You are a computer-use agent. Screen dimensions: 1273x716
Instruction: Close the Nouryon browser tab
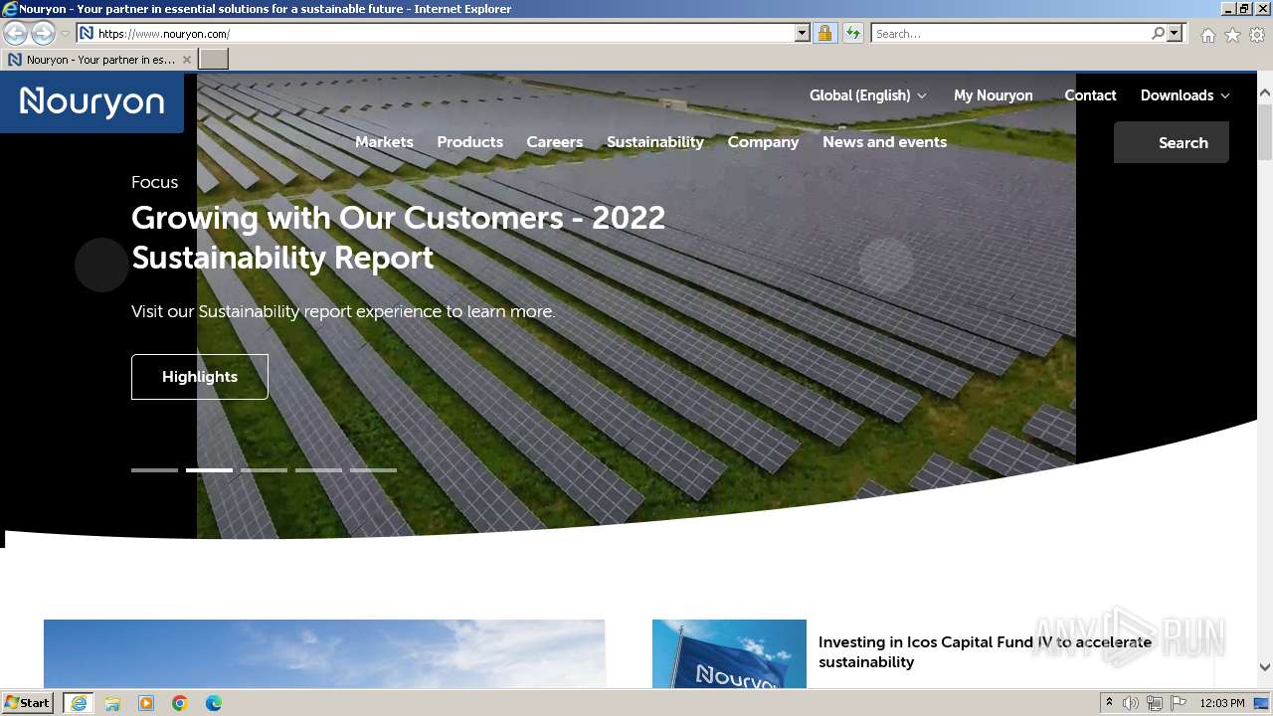click(x=187, y=60)
